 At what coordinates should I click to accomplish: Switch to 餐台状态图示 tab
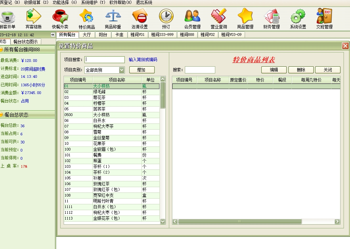25,42
